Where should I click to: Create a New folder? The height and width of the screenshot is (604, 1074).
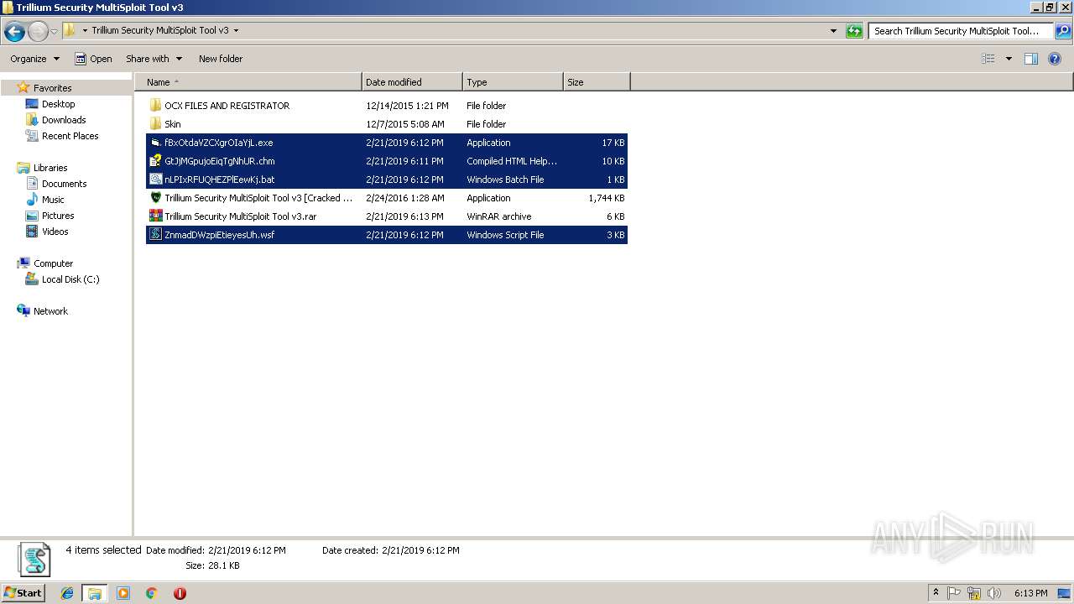coord(221,59)
